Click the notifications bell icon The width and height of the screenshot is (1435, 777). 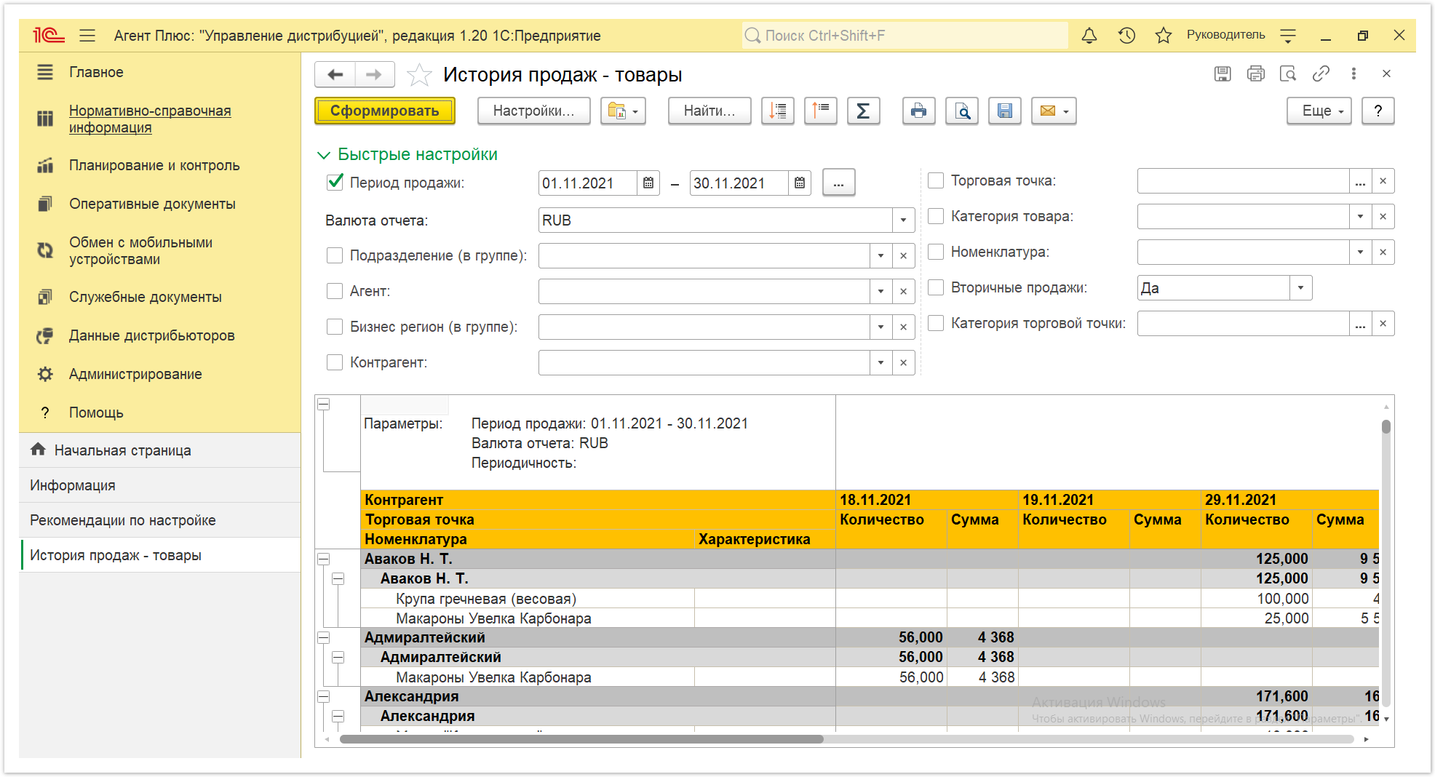[1089, 36]
